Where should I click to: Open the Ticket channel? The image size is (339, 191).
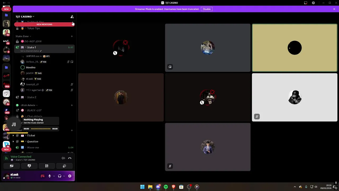[44, 136]
